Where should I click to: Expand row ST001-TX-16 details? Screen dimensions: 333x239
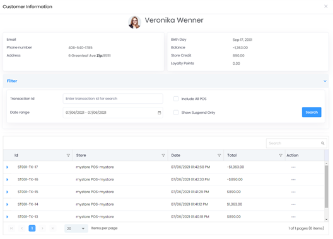[7, 179]
